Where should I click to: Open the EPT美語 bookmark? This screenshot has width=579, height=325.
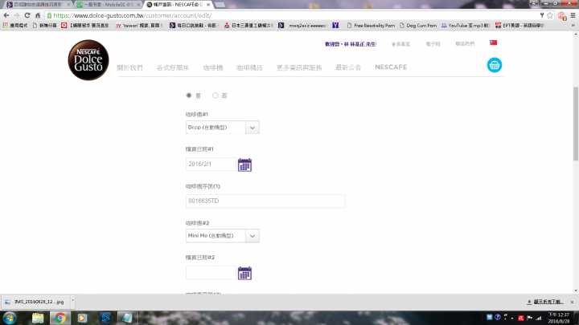(x=520, y=26)
